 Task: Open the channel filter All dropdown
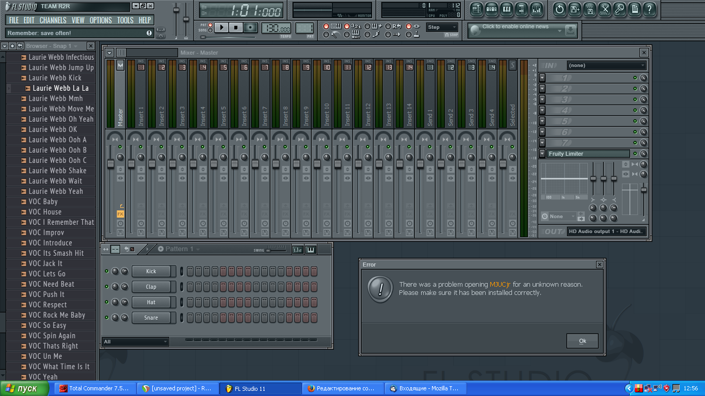[x=136, y=341]
